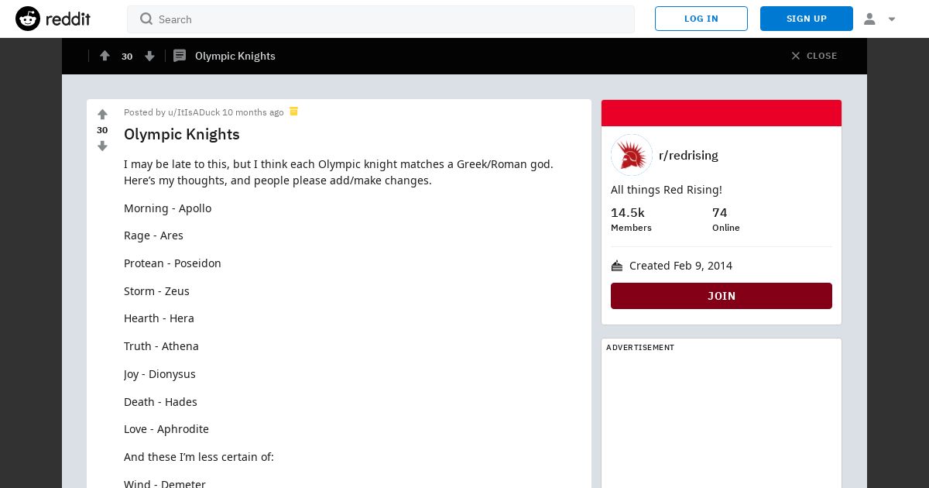929x488 pixels.
Task: Click the comment icon next to Olympic Knights
Action: (x=180, y=56)
